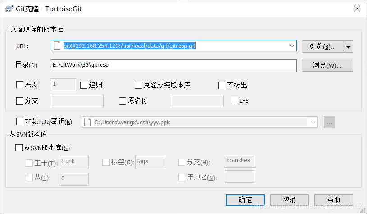Viewport: 367px width, 214px height.
Task: Open the URL history dropdown arrow
Action: click(x=292, y=46)
